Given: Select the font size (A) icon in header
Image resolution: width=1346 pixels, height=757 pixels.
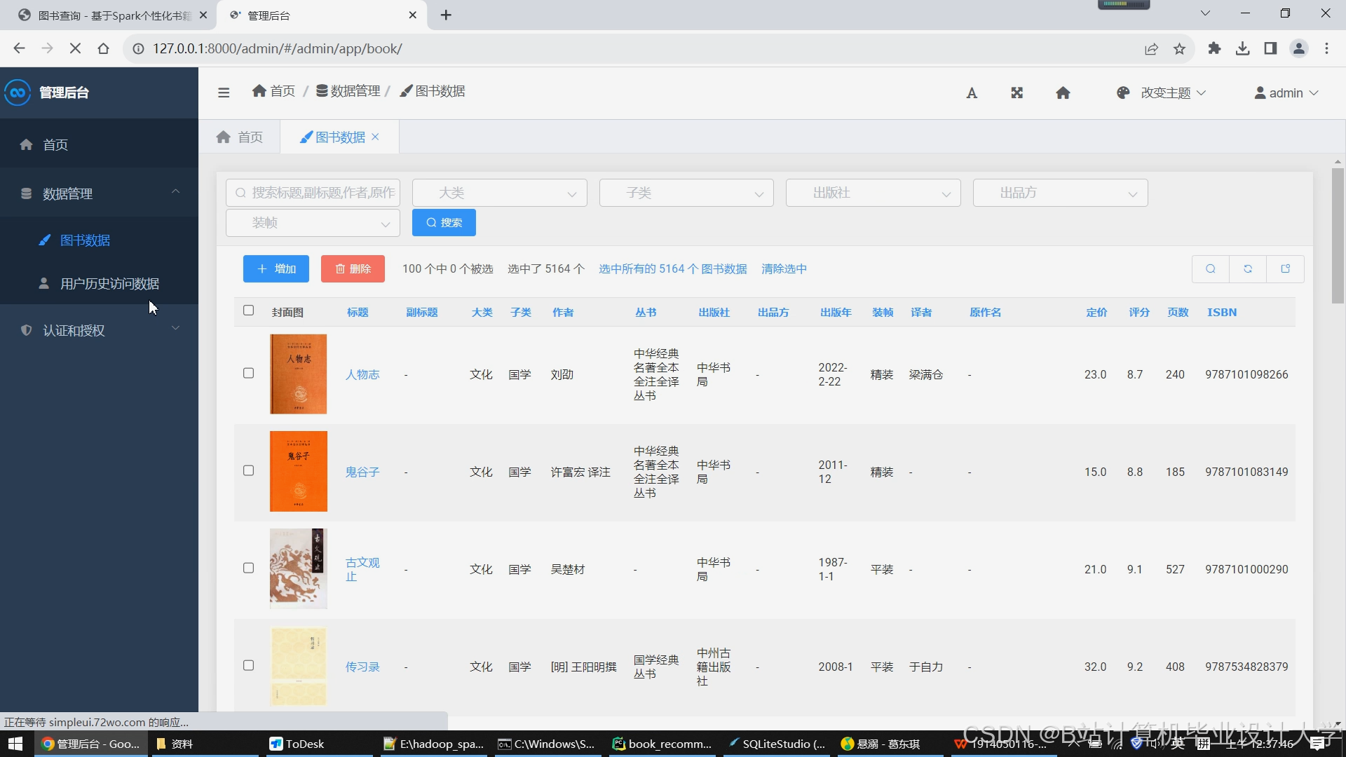Looking at the screenshot, I should (x=972, y=92).
